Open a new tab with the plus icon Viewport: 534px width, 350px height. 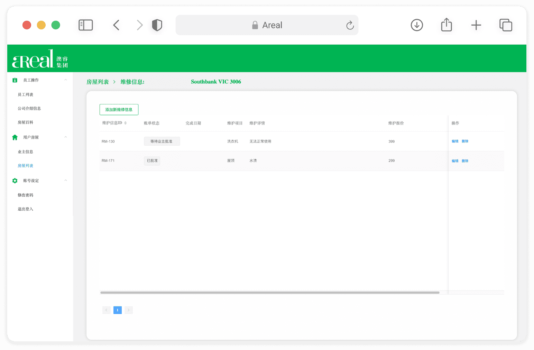click(476, 25)
